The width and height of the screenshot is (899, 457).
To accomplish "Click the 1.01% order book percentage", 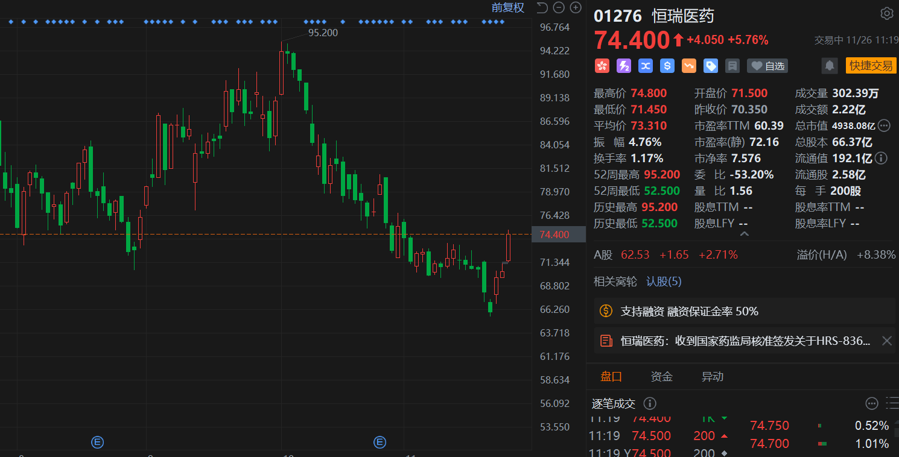I will (872, 444).
